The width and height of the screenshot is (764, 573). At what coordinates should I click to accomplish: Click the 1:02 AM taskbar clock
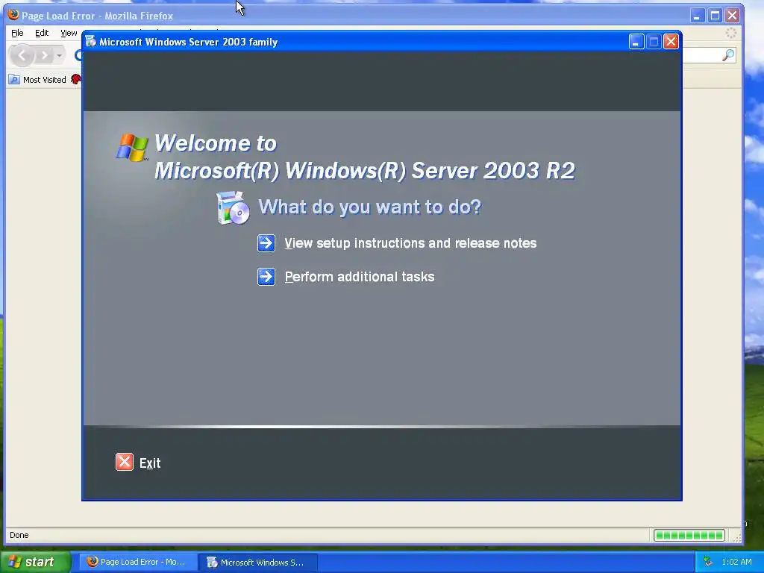pos(736,562)
